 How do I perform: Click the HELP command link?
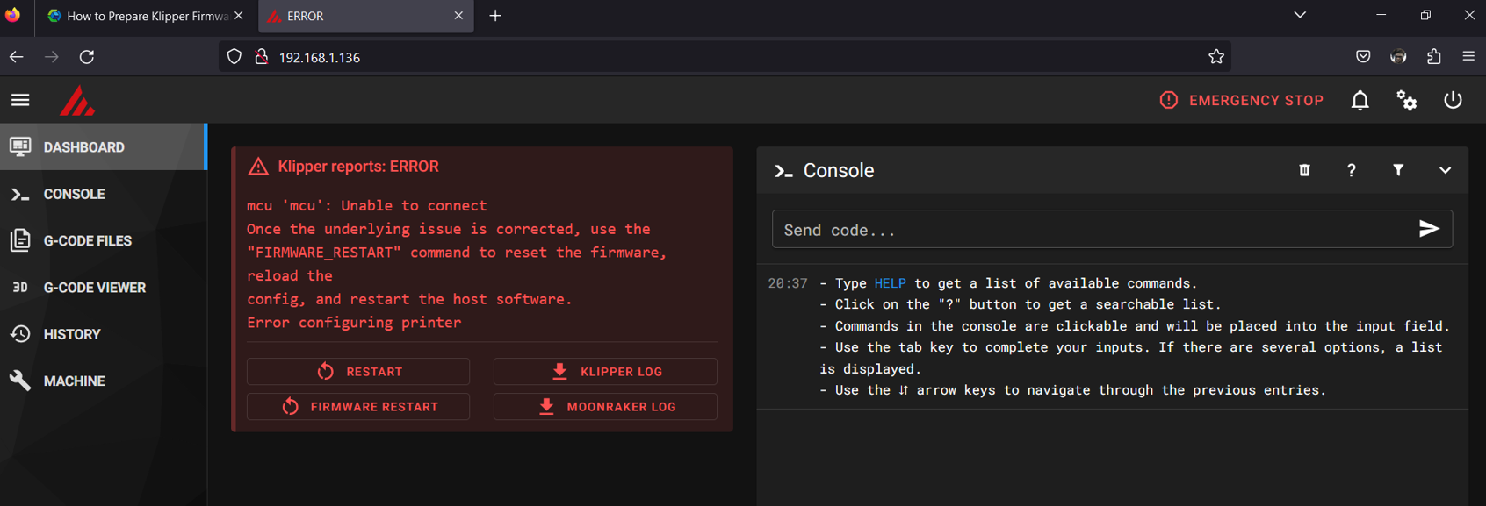pyautogui.click(x=890, y=283)
